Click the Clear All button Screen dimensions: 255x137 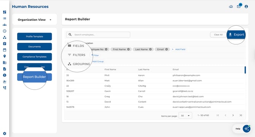click(218, 34)
